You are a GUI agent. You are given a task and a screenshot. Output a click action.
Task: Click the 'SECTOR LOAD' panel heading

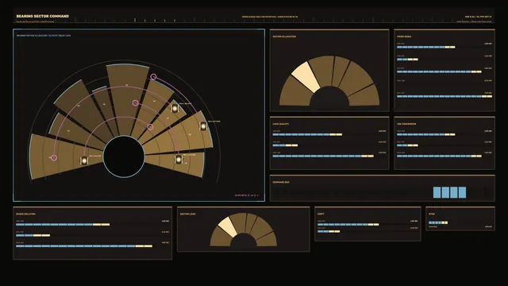coord(188,214)
